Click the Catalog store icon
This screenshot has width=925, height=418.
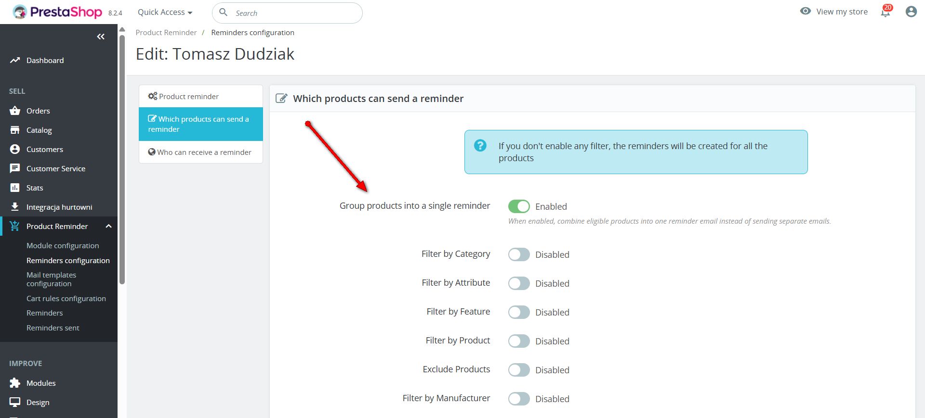(x=15, y=130)
